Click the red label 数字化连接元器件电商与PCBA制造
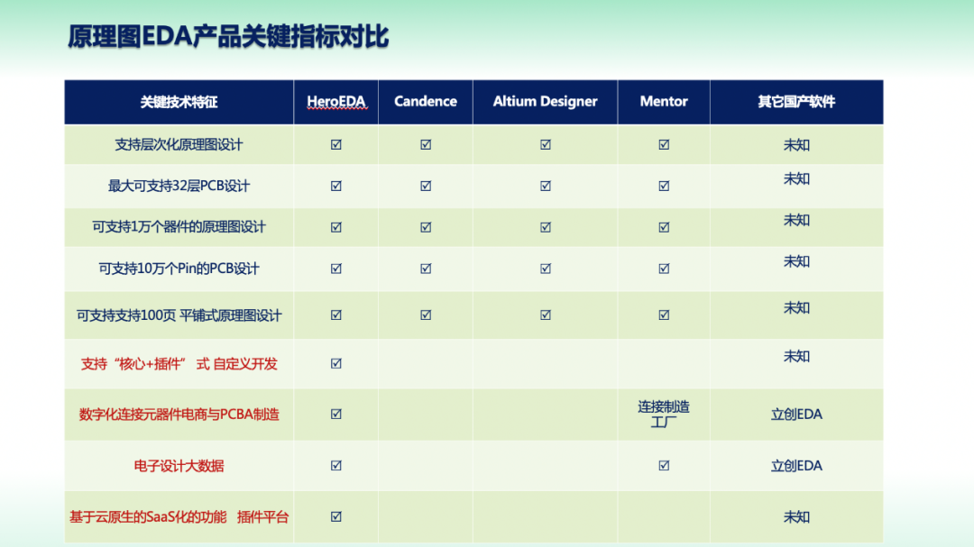974x547 pixels. coord(179,415)
